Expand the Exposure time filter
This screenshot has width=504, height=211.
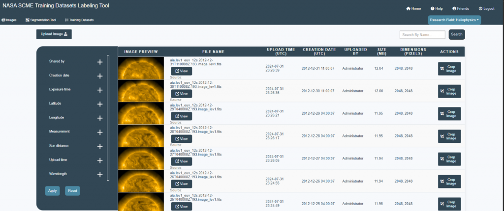pyautogui.click(x=100, y=90)
